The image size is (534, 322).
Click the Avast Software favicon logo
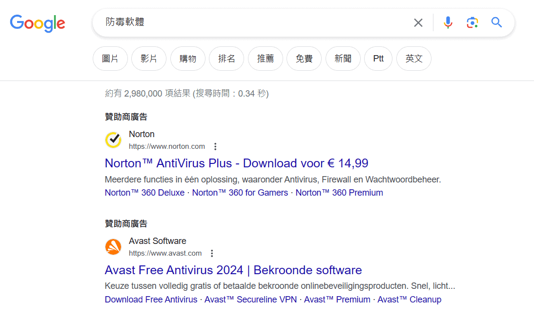click(113, 247)
